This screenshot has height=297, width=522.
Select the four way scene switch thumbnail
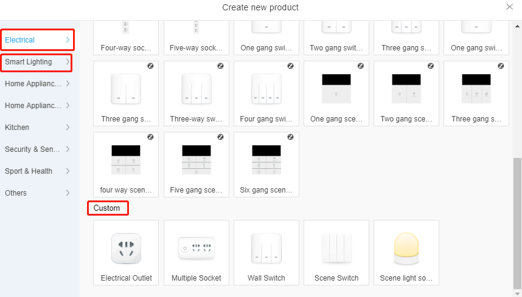(126, 160)
